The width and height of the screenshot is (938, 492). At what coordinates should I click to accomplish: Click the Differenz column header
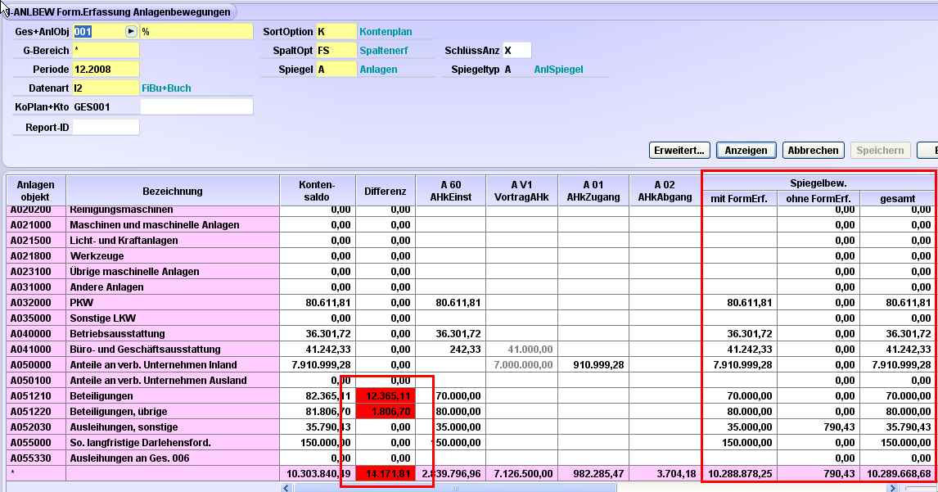tap(386, 191)
